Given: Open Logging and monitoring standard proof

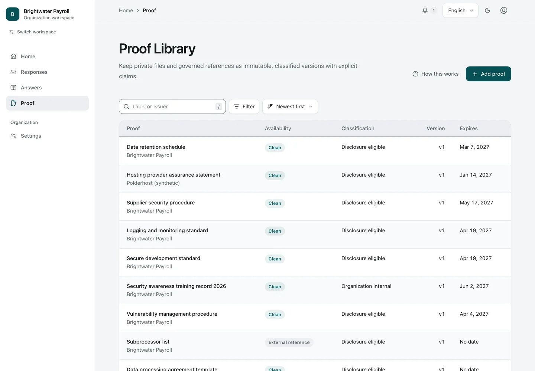Looking at the screenshot, I should pos(315,234).
